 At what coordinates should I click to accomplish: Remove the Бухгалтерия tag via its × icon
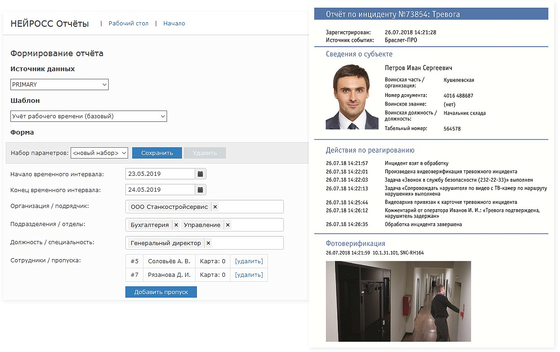[176, 224]
